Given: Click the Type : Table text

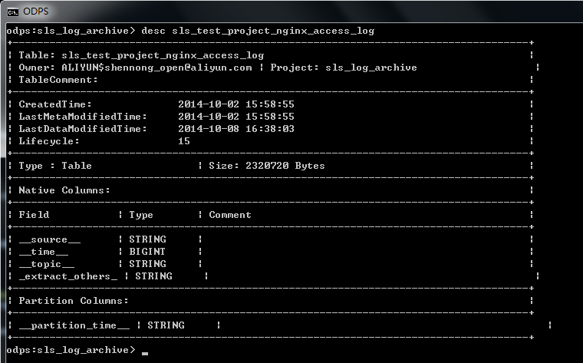Looking at the screenshot, I should click(x=55, y=166).
